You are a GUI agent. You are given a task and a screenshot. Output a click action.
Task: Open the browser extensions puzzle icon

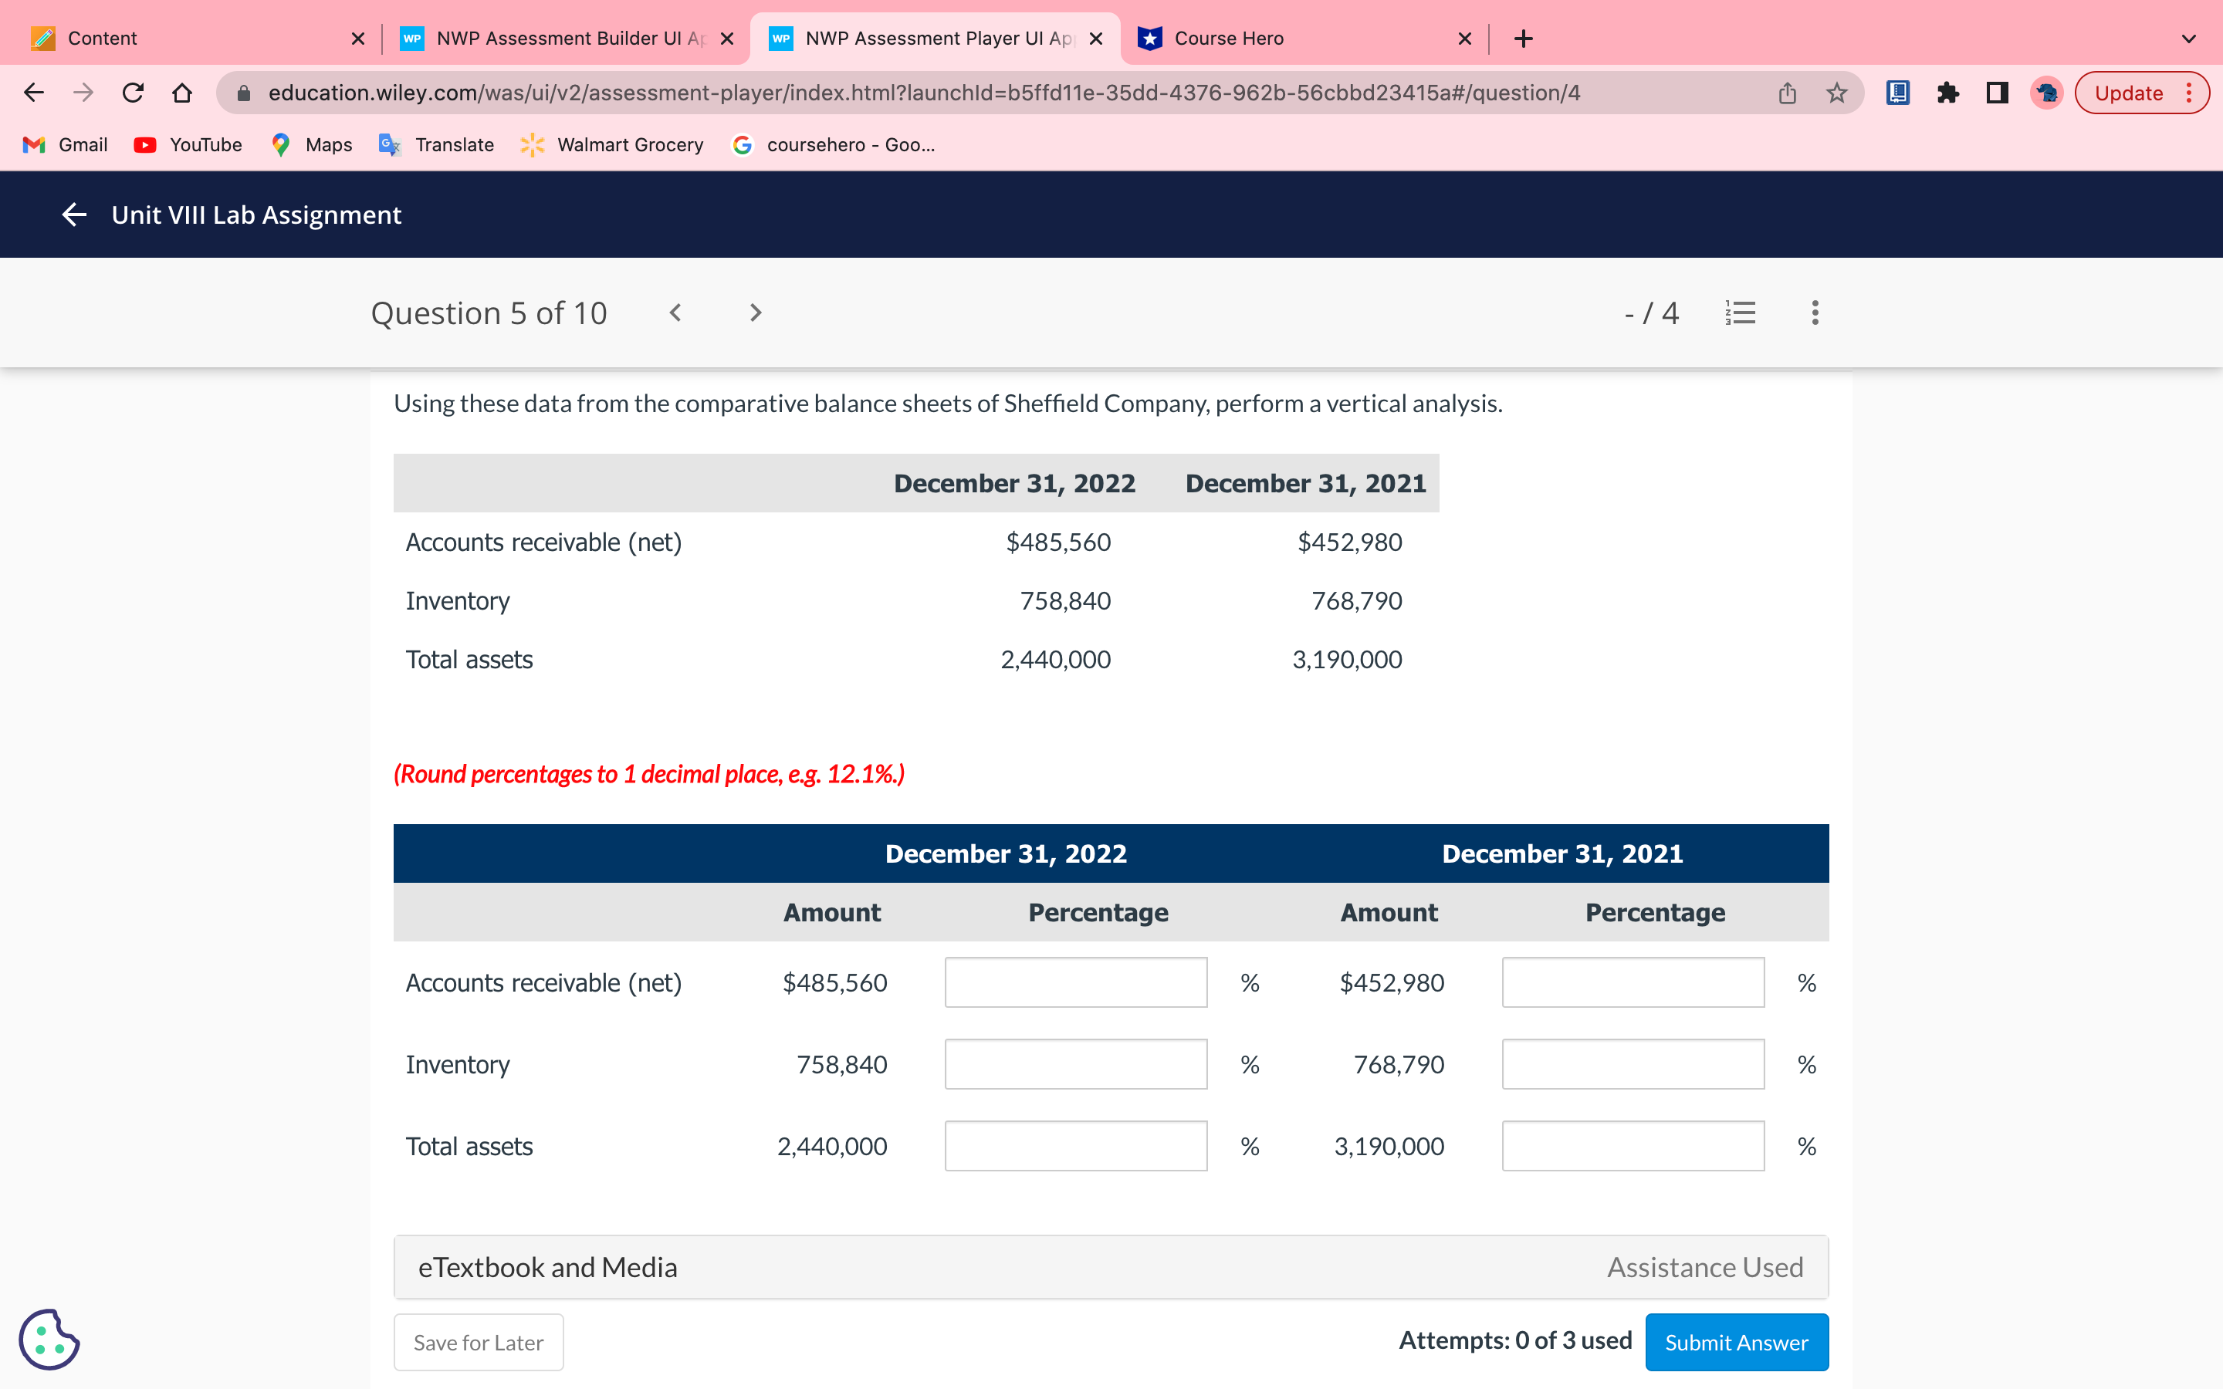pos(1949,92)
